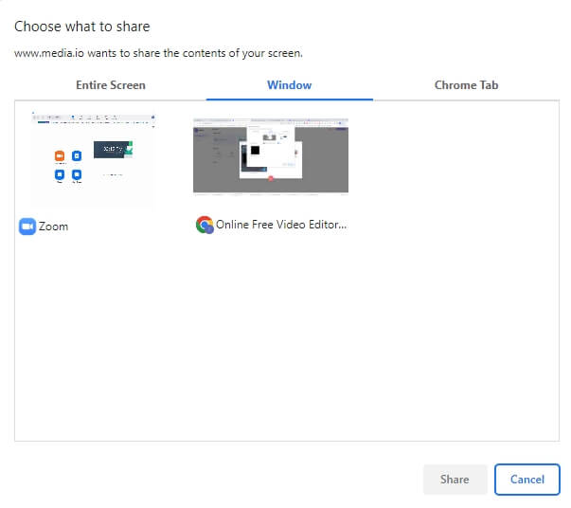Switch to the Entire Screen tab
The width and height of the screenshot is (571, 508).
pyautogui.click(x=111, y=85)
